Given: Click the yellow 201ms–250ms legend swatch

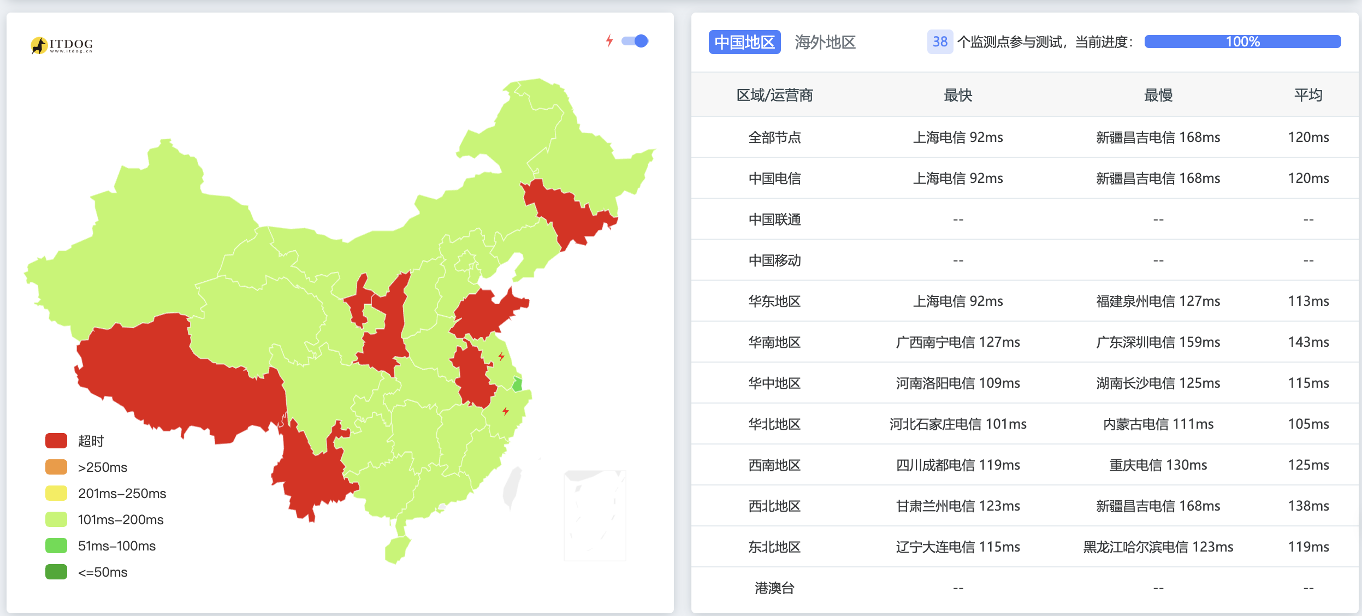Looking at the screenshot, I should pyautogui.click(x=56, y=493).
